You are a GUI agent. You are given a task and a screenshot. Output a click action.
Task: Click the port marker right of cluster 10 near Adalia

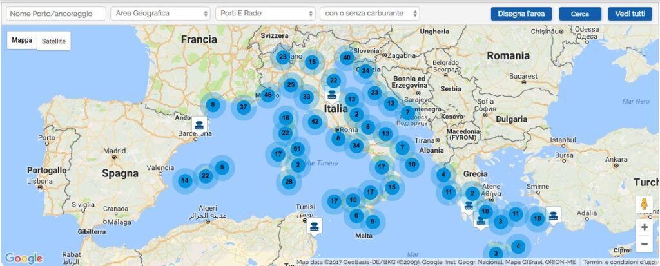[553, 216]
